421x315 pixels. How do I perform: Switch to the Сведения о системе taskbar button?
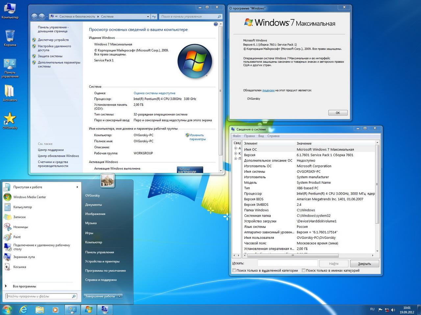105,309
